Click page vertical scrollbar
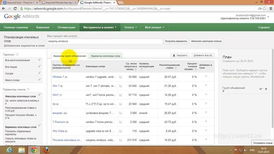 click(273, 88)
